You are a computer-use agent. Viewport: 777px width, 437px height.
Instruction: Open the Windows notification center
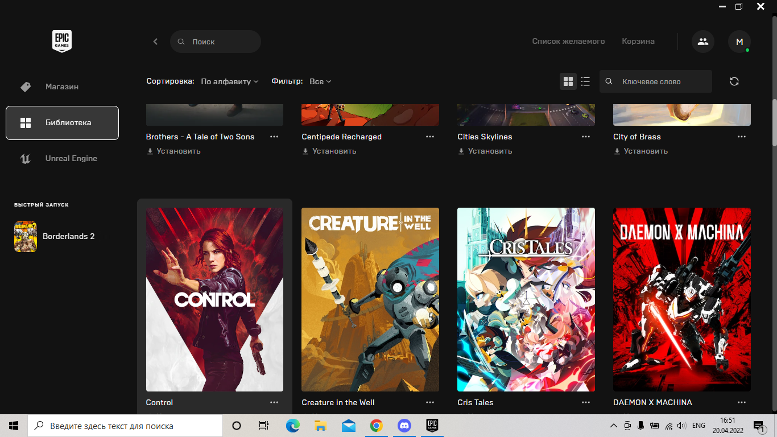tap(759, 426)
